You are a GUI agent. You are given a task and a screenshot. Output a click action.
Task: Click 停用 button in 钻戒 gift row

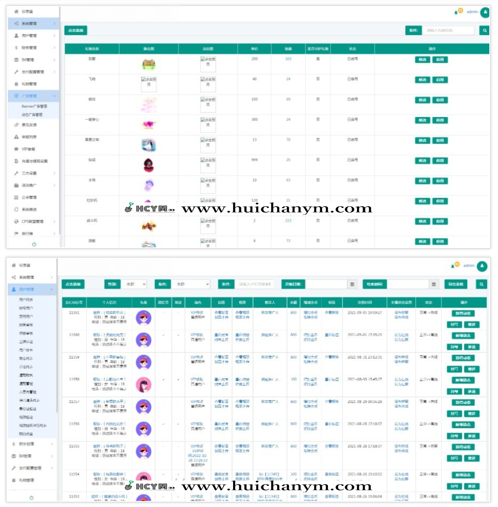point(440,161)
